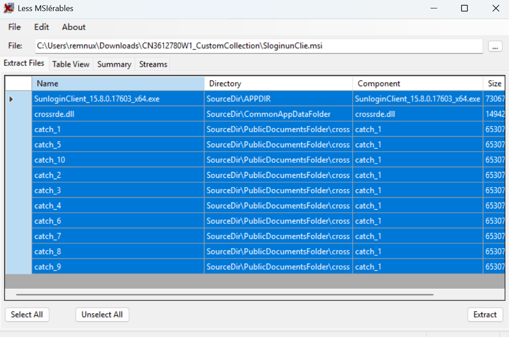Click the Directory cell in the catch_5 row
Viewport: 509px width, 337px height.
click(x=278, y=144)
